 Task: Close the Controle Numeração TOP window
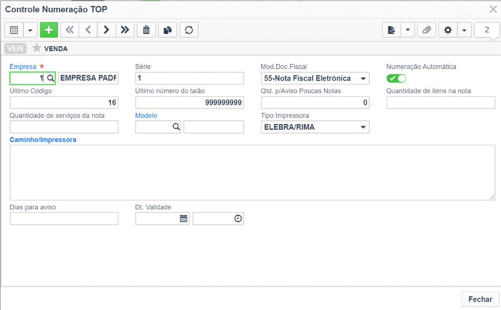click(x=493, y=9)
